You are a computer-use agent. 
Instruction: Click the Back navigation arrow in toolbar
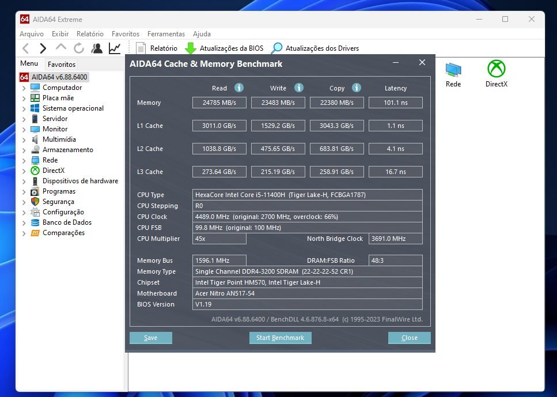click(x=25, y=48)
